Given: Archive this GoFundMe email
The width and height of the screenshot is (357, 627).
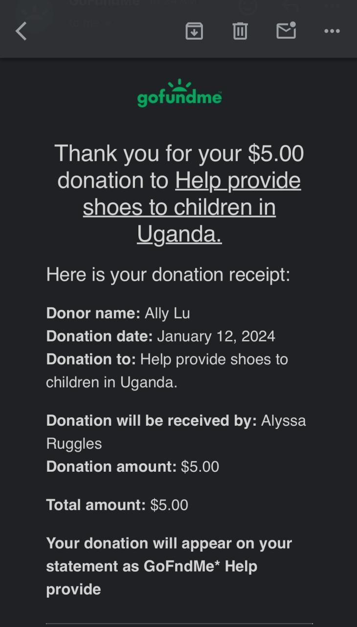Looking at the screenshot, I should 194,31.
